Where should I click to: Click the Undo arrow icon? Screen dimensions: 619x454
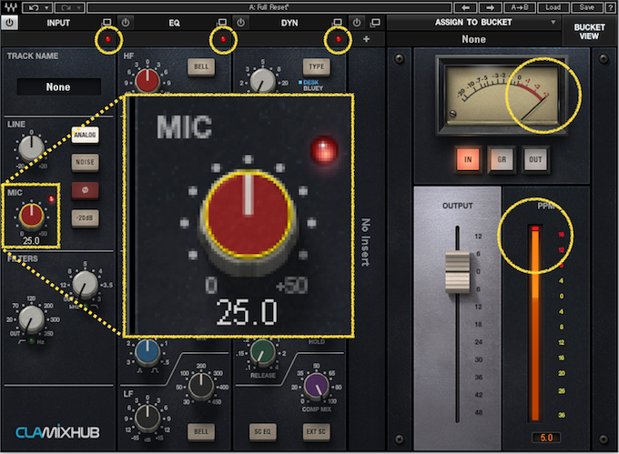[34, 7]
